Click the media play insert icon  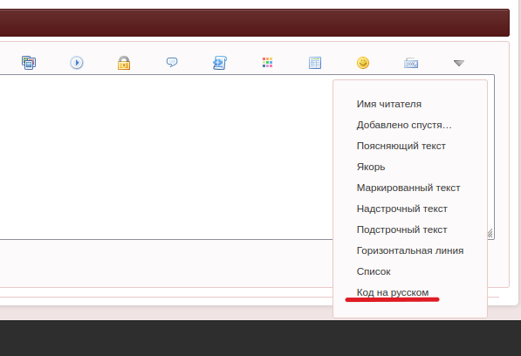77,63
